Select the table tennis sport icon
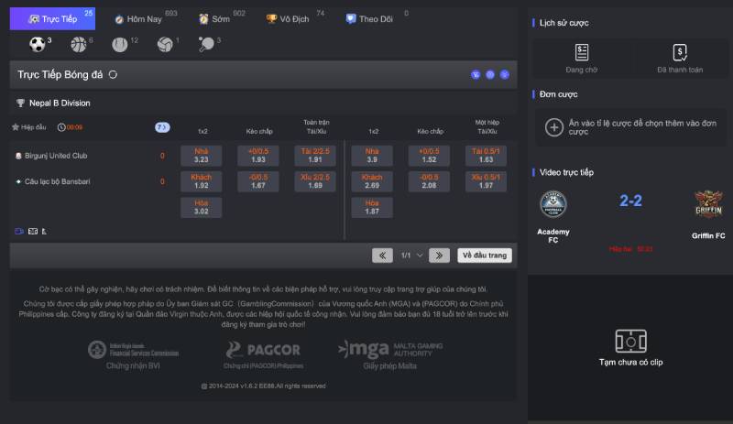This screenshot has height=424, width=733. pyautogui.click(x=206, y=44)
